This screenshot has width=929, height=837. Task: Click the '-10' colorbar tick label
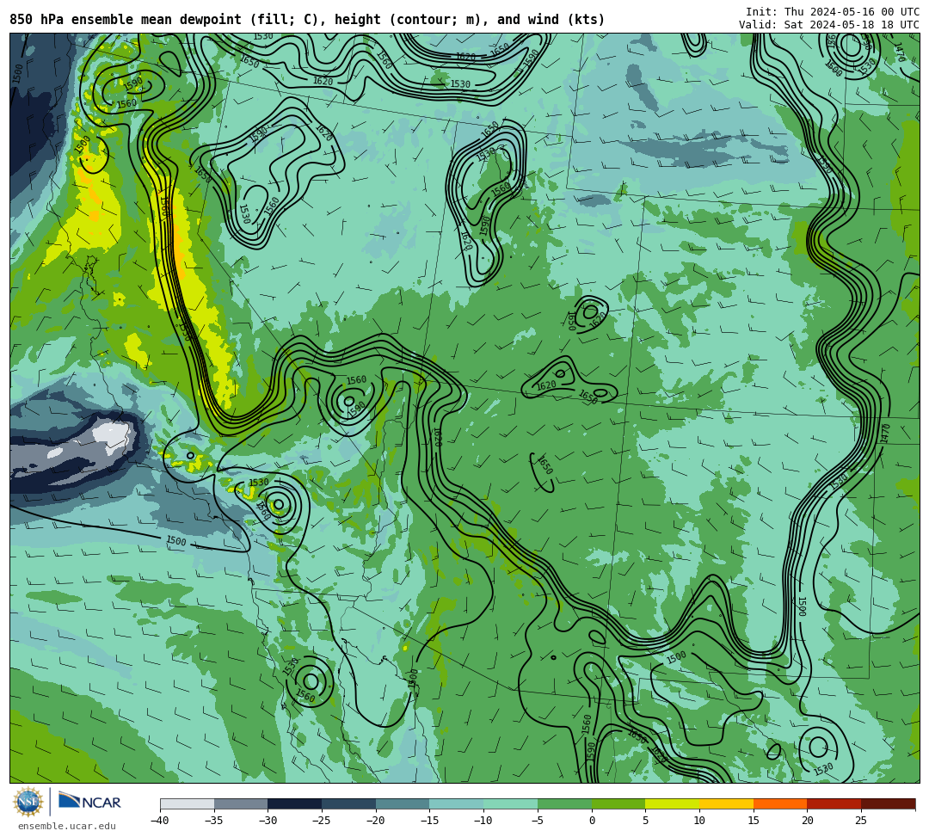tap(483, 821)
